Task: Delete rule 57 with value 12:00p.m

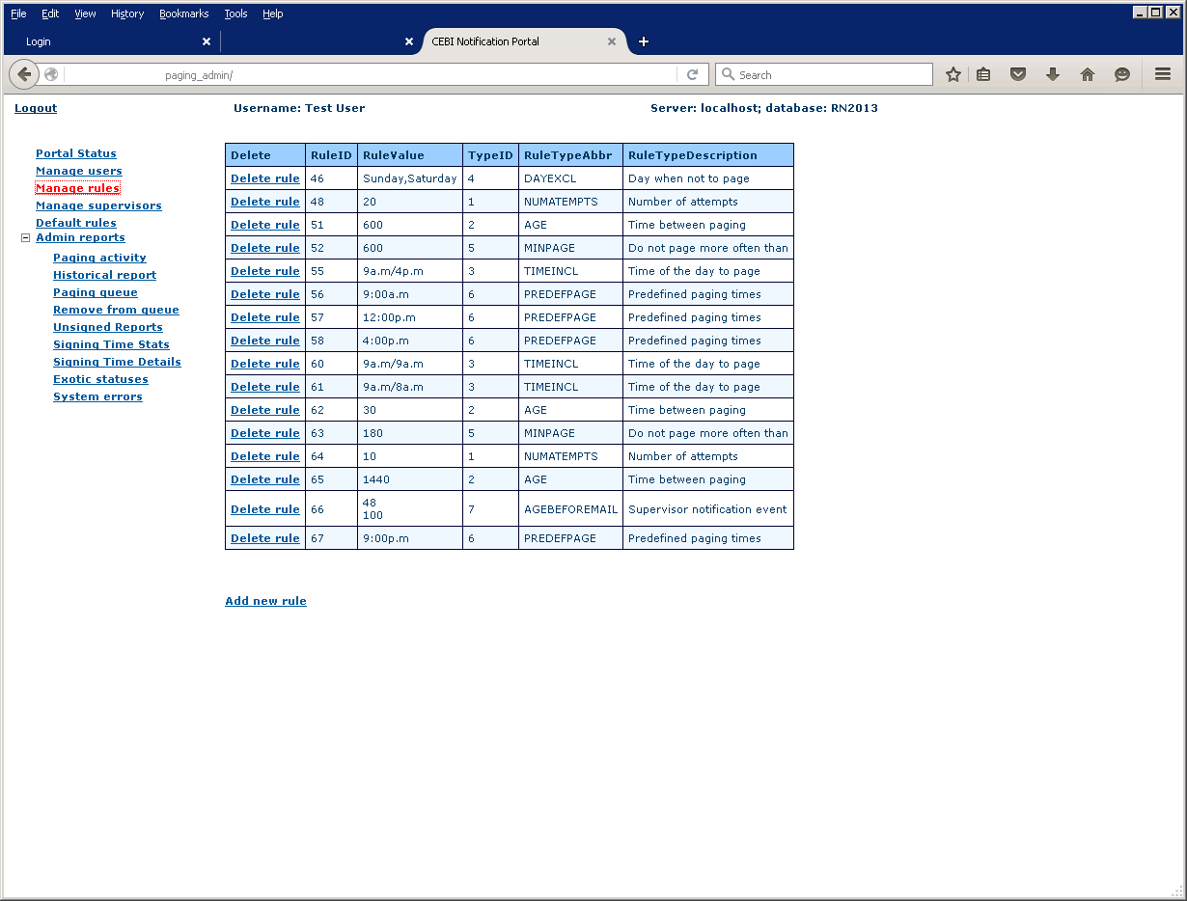Action: coord(265,317)
